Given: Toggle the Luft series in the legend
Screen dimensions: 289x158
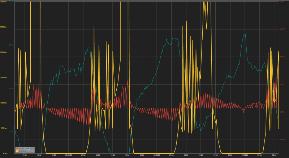Looking at the screenshot, I should click(32, 148).
